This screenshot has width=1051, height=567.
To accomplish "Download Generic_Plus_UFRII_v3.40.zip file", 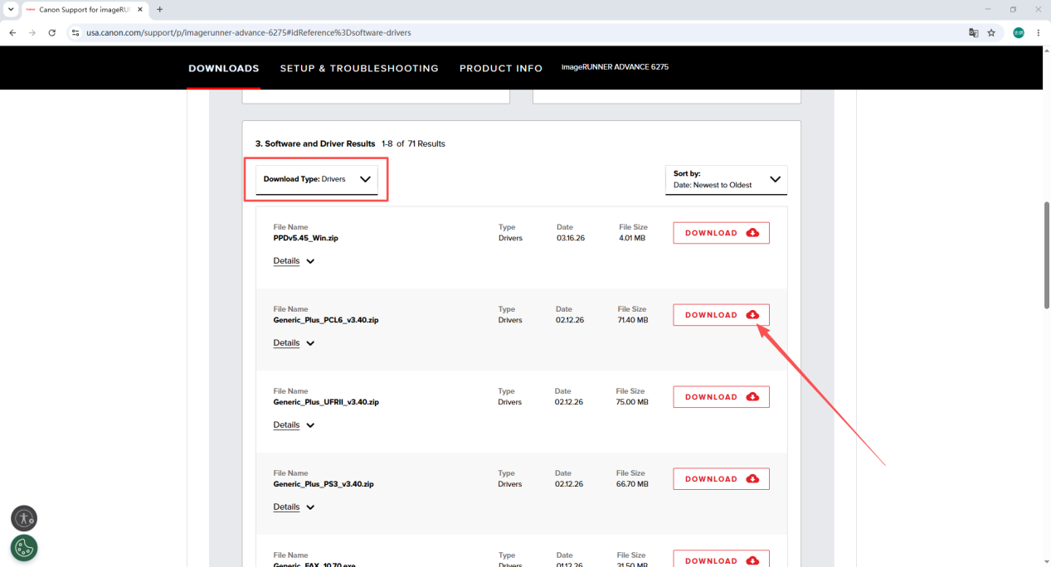I will [x=721, y=397].
